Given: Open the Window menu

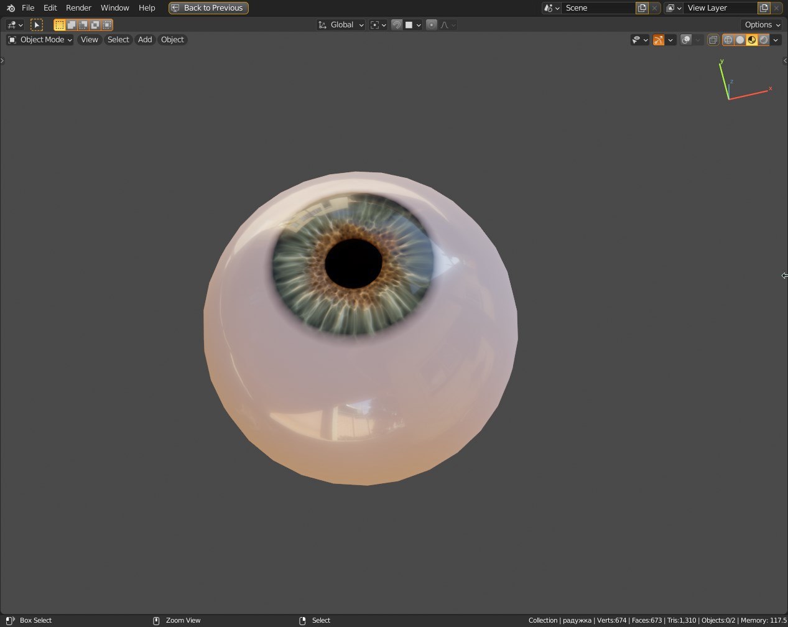Looking at the screenshot, I should point(115,8).
